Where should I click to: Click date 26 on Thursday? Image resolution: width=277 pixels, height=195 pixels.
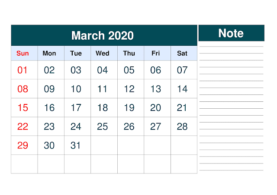(x=129, y=127)
